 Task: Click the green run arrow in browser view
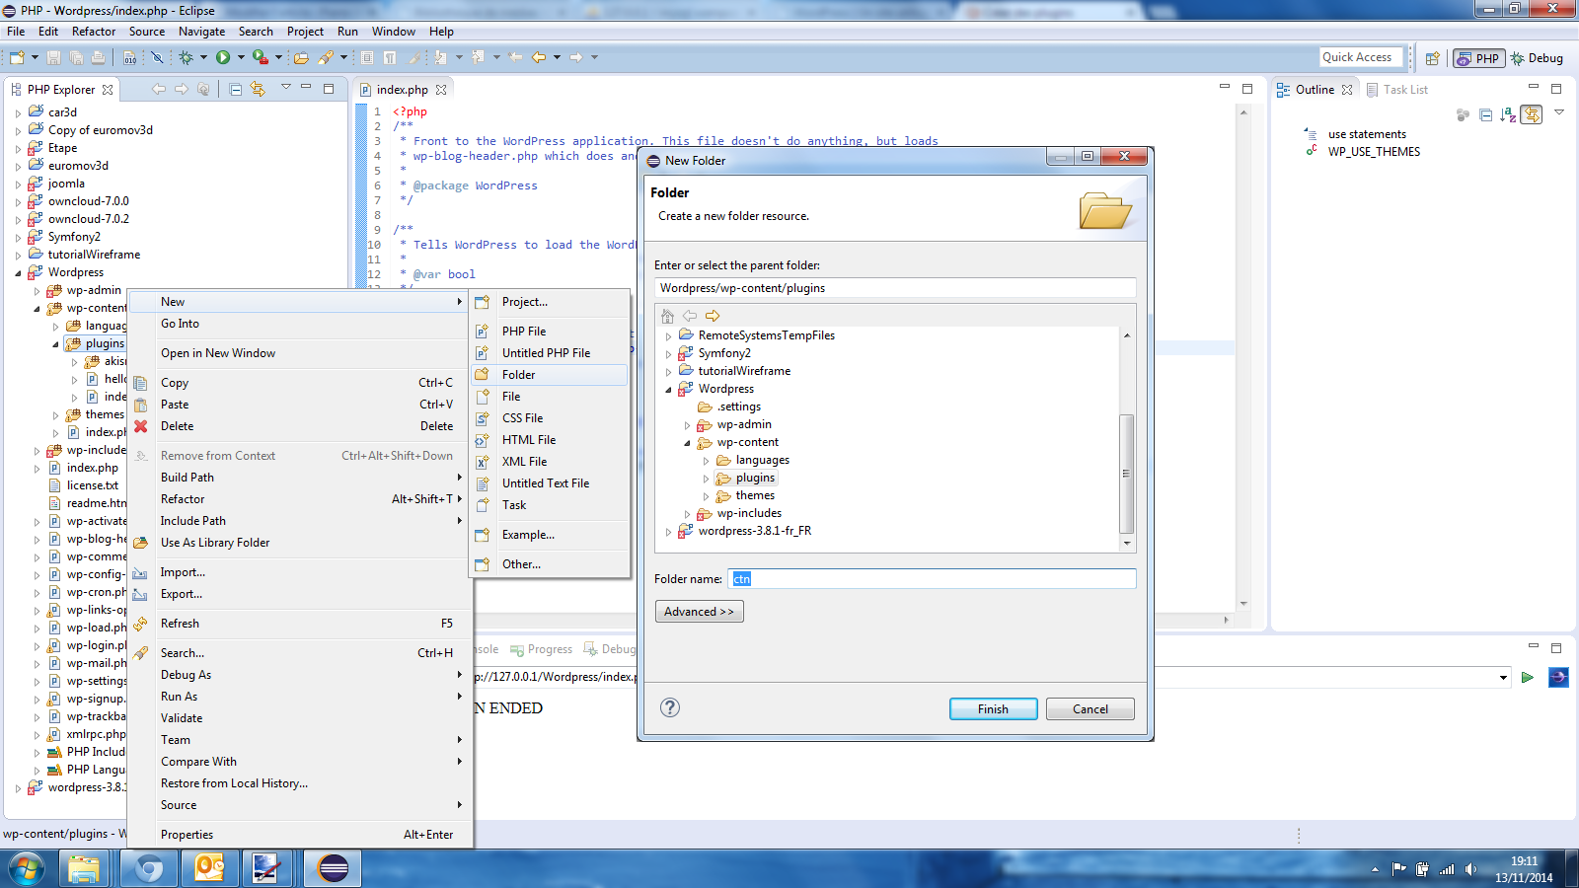[x=1528, y=677]
